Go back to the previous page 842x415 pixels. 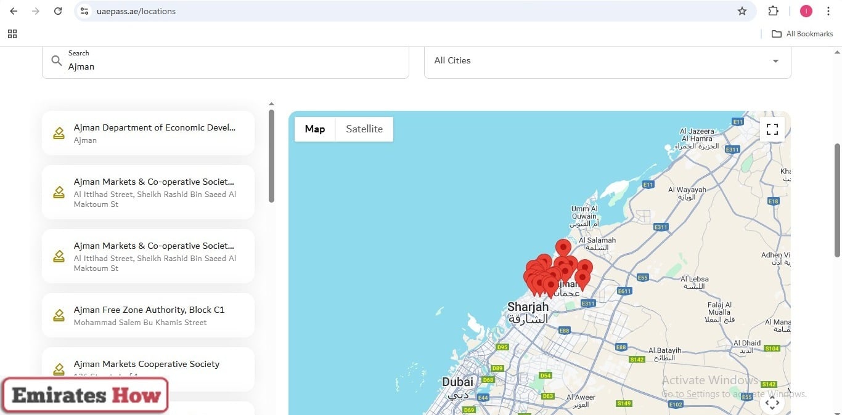coord(14,11)
